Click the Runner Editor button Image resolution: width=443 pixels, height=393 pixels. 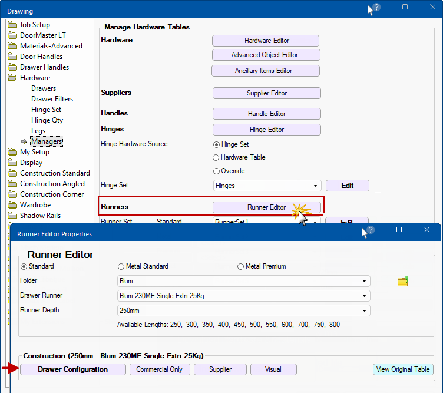[267, 207]
